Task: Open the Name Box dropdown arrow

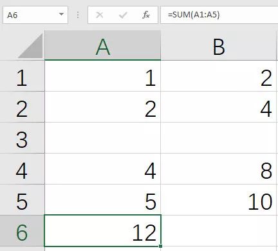Action: pyautogui.click(x=61, y=14)
